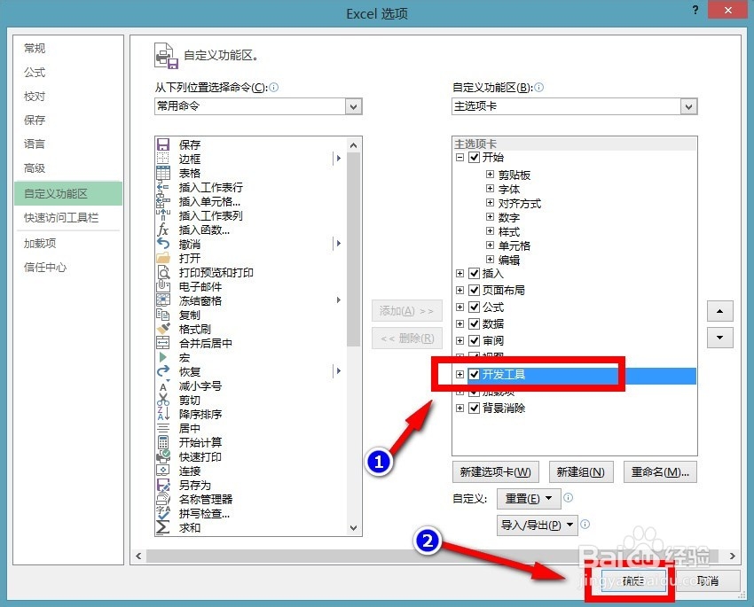Uncheck the 插入 tab checkbox
The image size is (754, 607).
(475, 273)
